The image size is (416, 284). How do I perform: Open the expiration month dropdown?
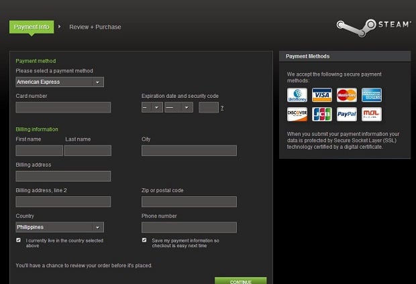coord(152,107)
